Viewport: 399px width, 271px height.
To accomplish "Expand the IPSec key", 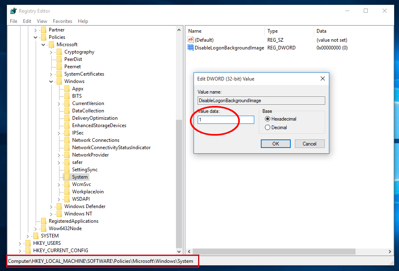I will [x=59, y=133].
